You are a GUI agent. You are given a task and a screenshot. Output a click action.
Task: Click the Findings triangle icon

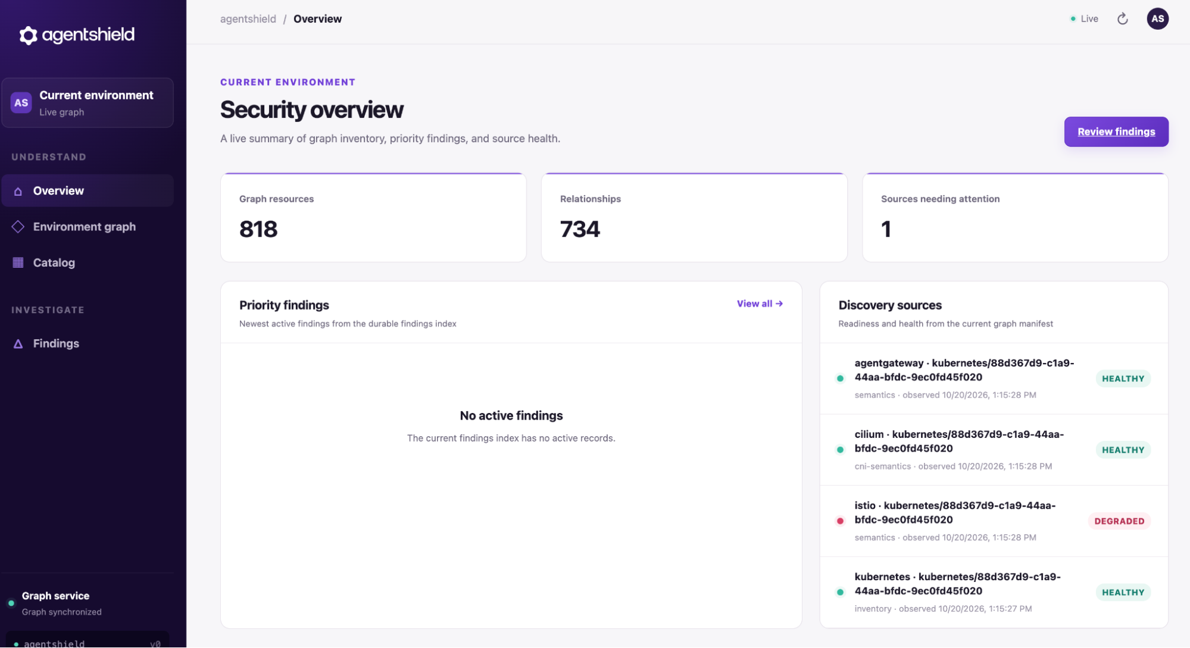[18, 344]
